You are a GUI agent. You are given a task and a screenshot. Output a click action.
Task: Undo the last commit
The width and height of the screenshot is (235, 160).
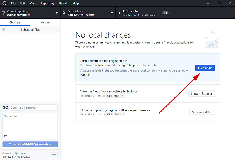pos(53,155)
